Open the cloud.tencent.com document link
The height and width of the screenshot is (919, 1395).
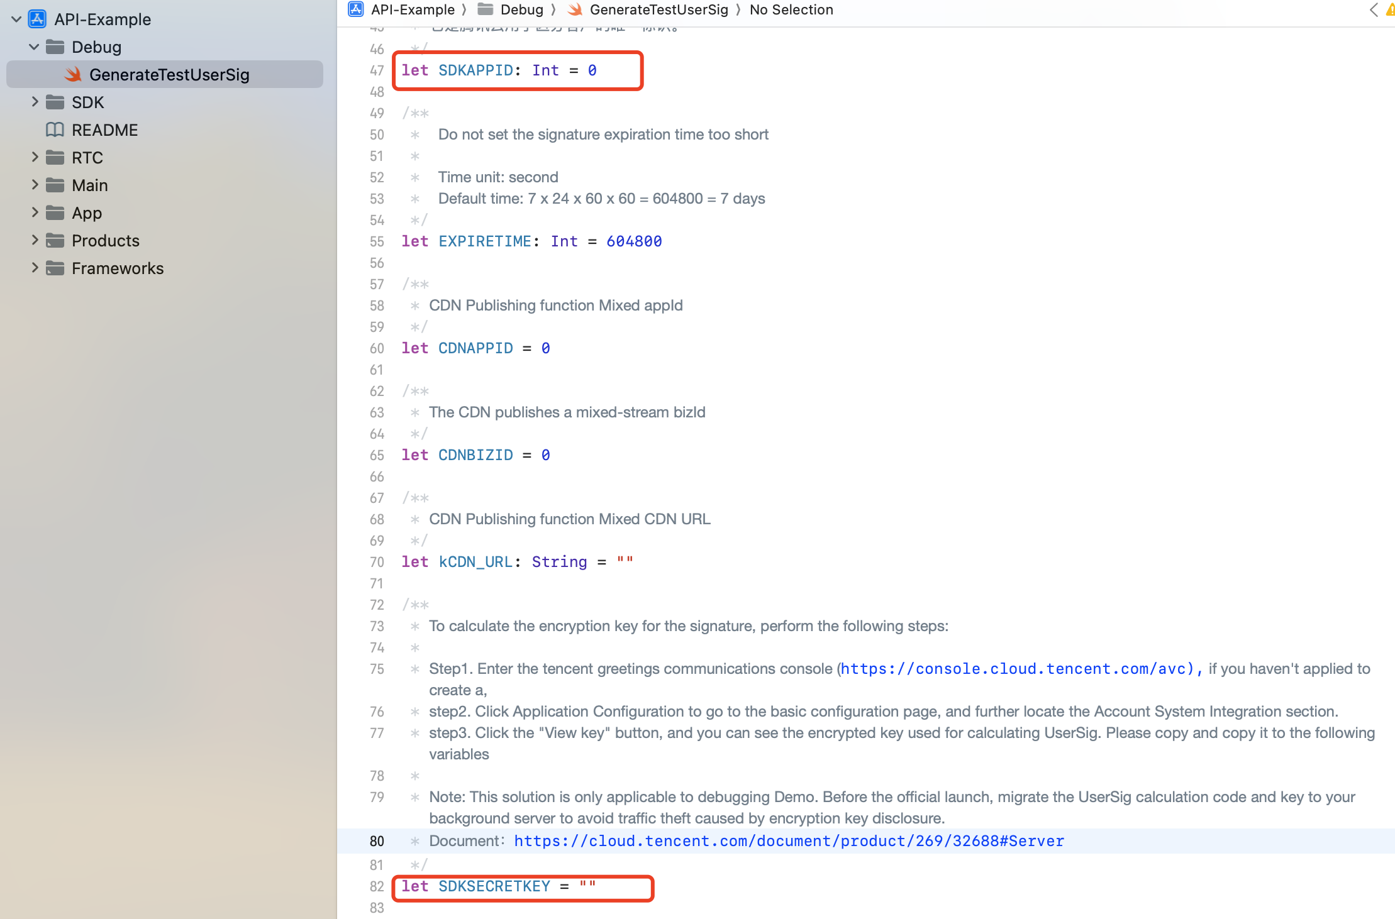tap(789, 841)
